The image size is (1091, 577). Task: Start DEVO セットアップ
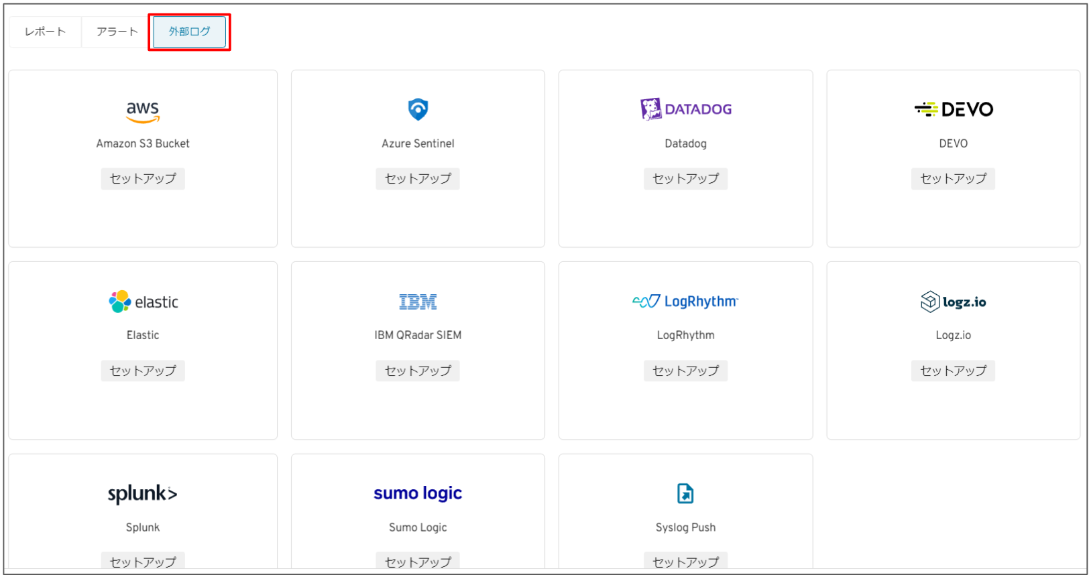pyautogui.click(x=953, y=179)
